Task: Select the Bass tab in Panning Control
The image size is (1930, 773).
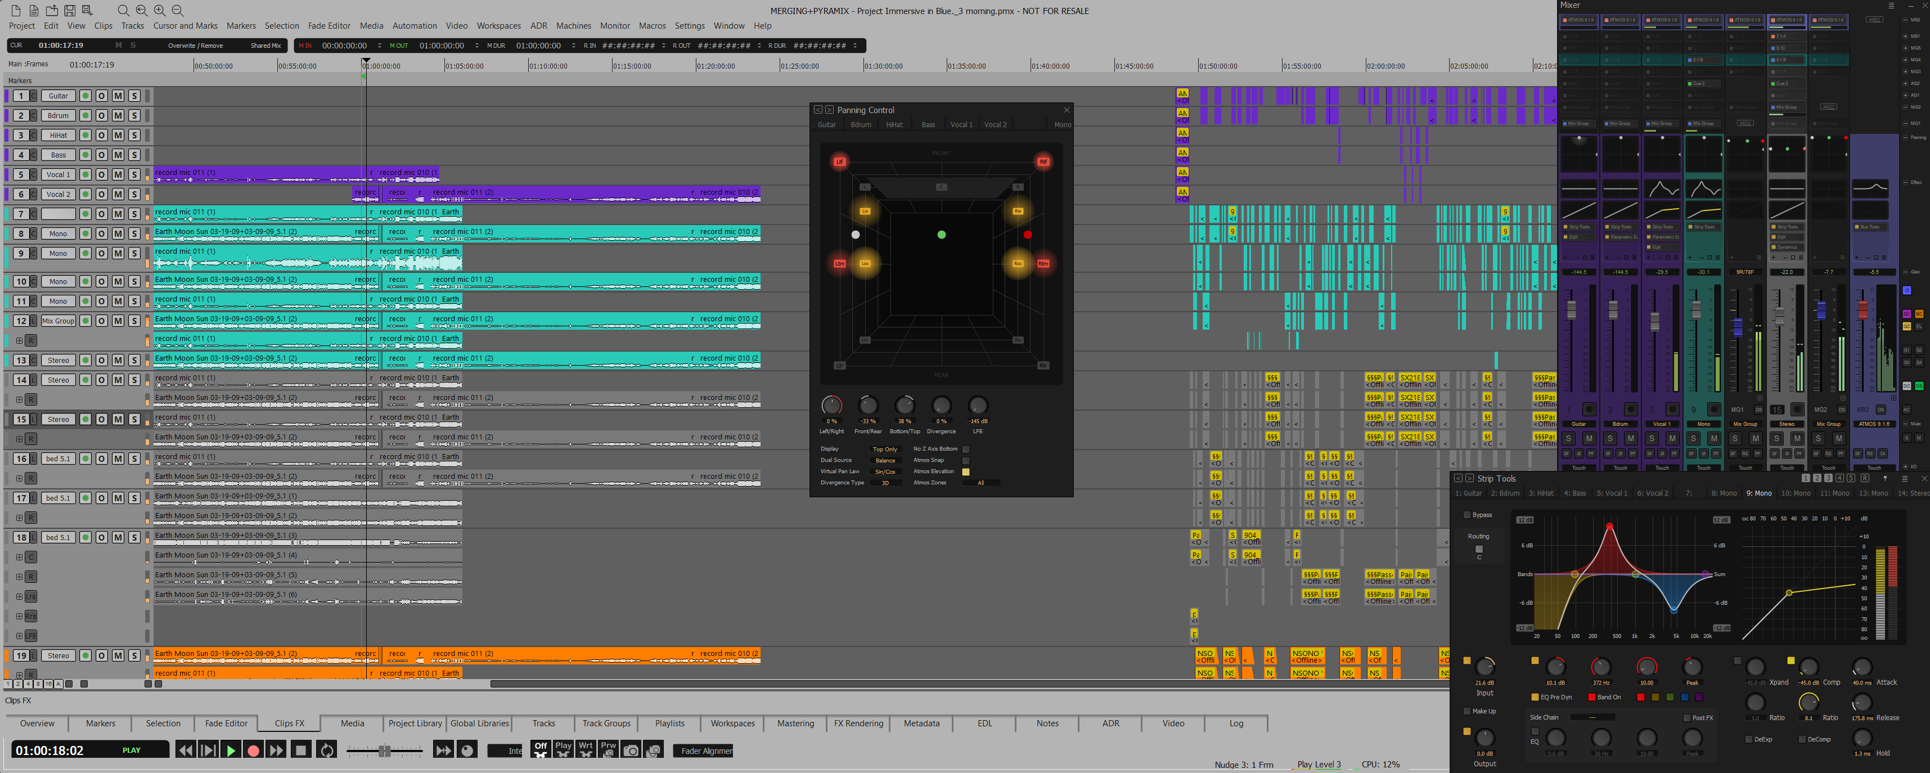Action: click(928, 124)
